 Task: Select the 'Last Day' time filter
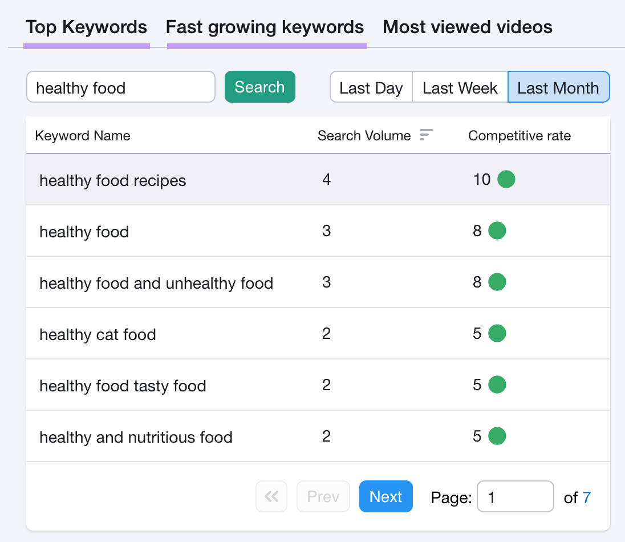point(371,87)
